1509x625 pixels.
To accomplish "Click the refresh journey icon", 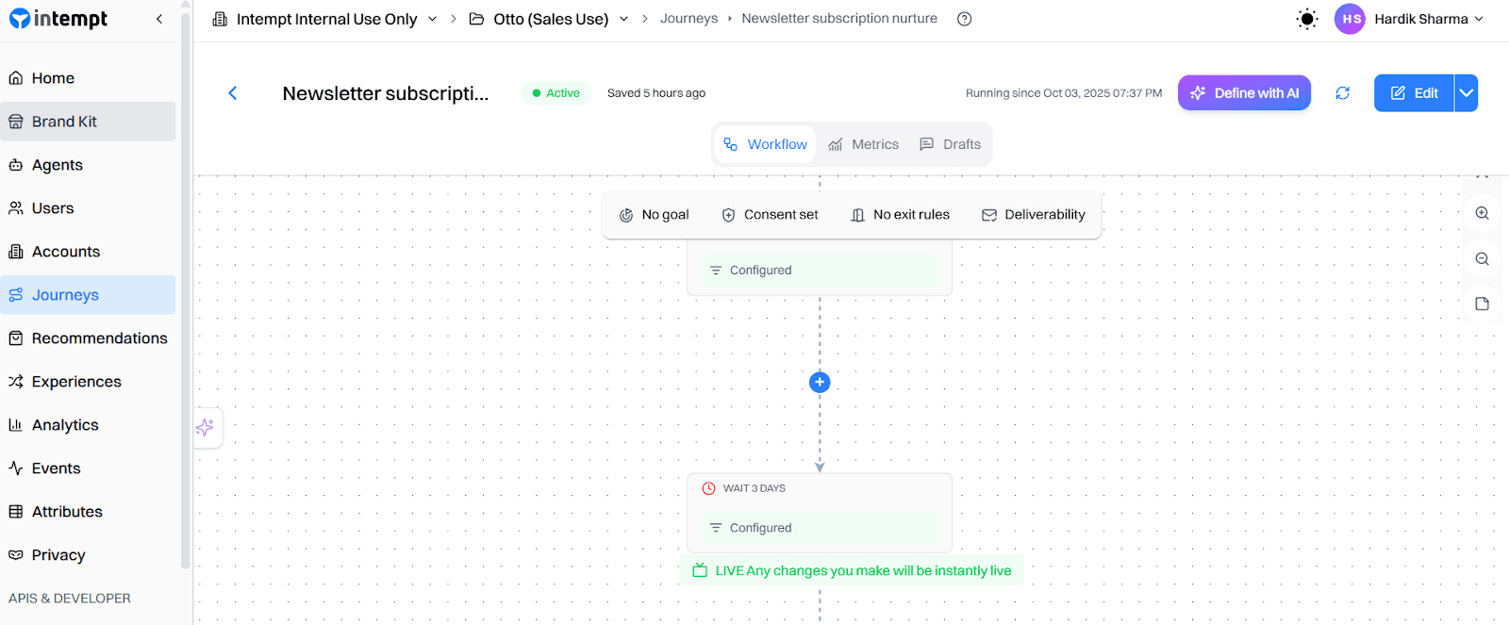I will click(x=1342, y=93).
